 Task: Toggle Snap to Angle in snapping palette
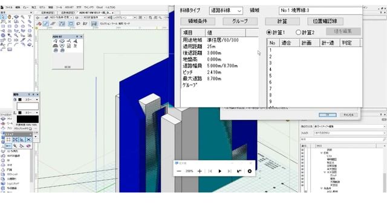tap(22, 139)
